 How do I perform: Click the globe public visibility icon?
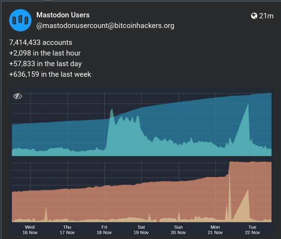254,16
